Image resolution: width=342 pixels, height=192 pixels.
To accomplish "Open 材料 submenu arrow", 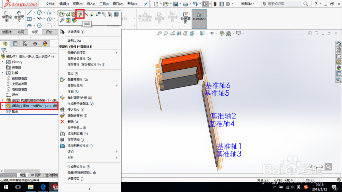I will coord(117,157).
